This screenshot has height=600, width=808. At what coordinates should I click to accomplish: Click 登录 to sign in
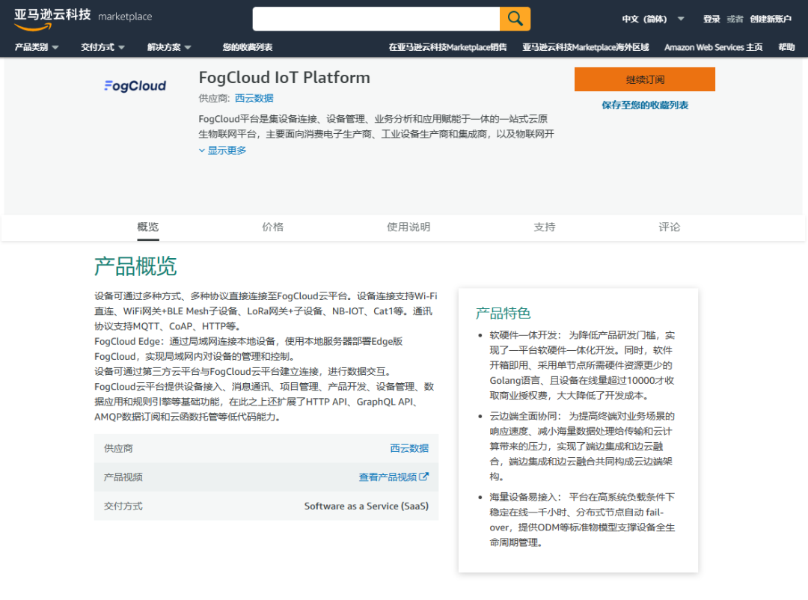(711, 19)
